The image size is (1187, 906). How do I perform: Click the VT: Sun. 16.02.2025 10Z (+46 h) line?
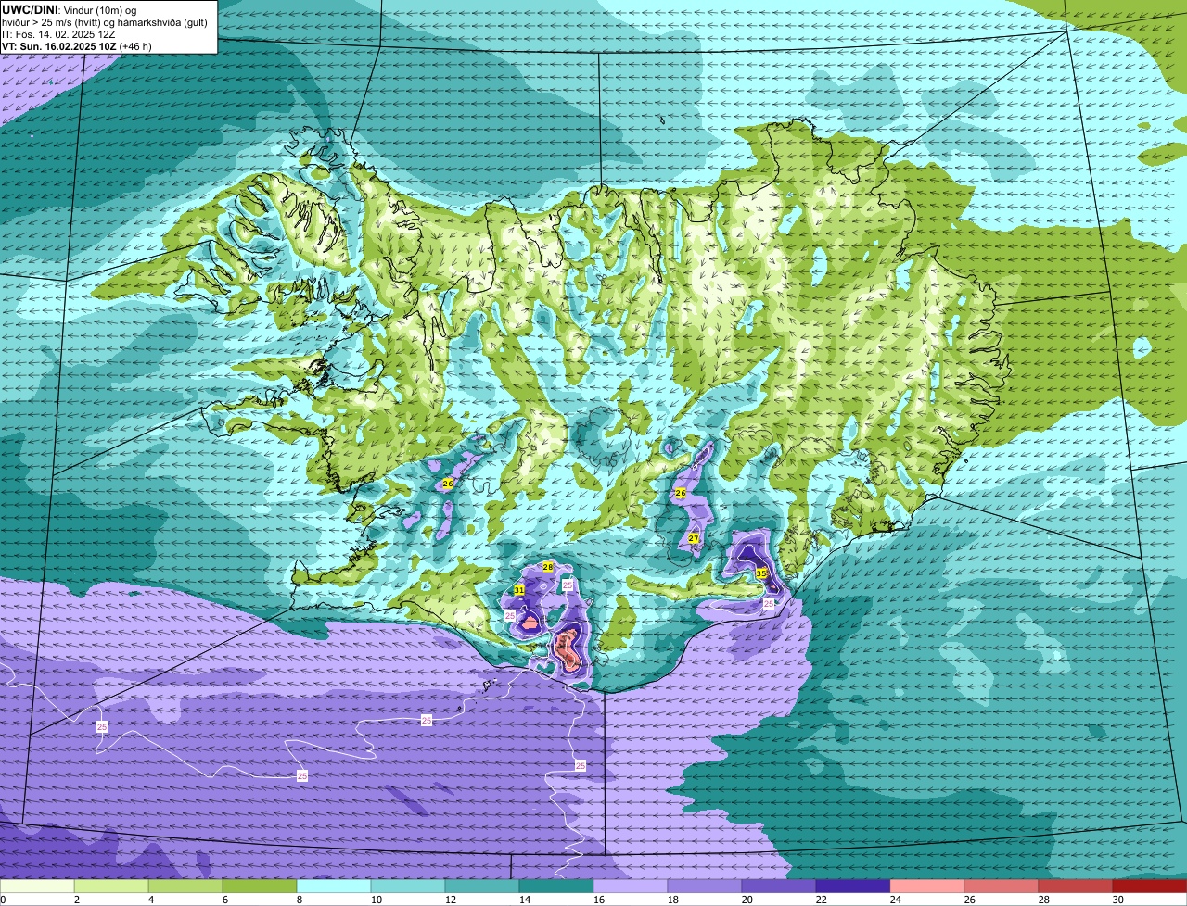click(77, 46)
